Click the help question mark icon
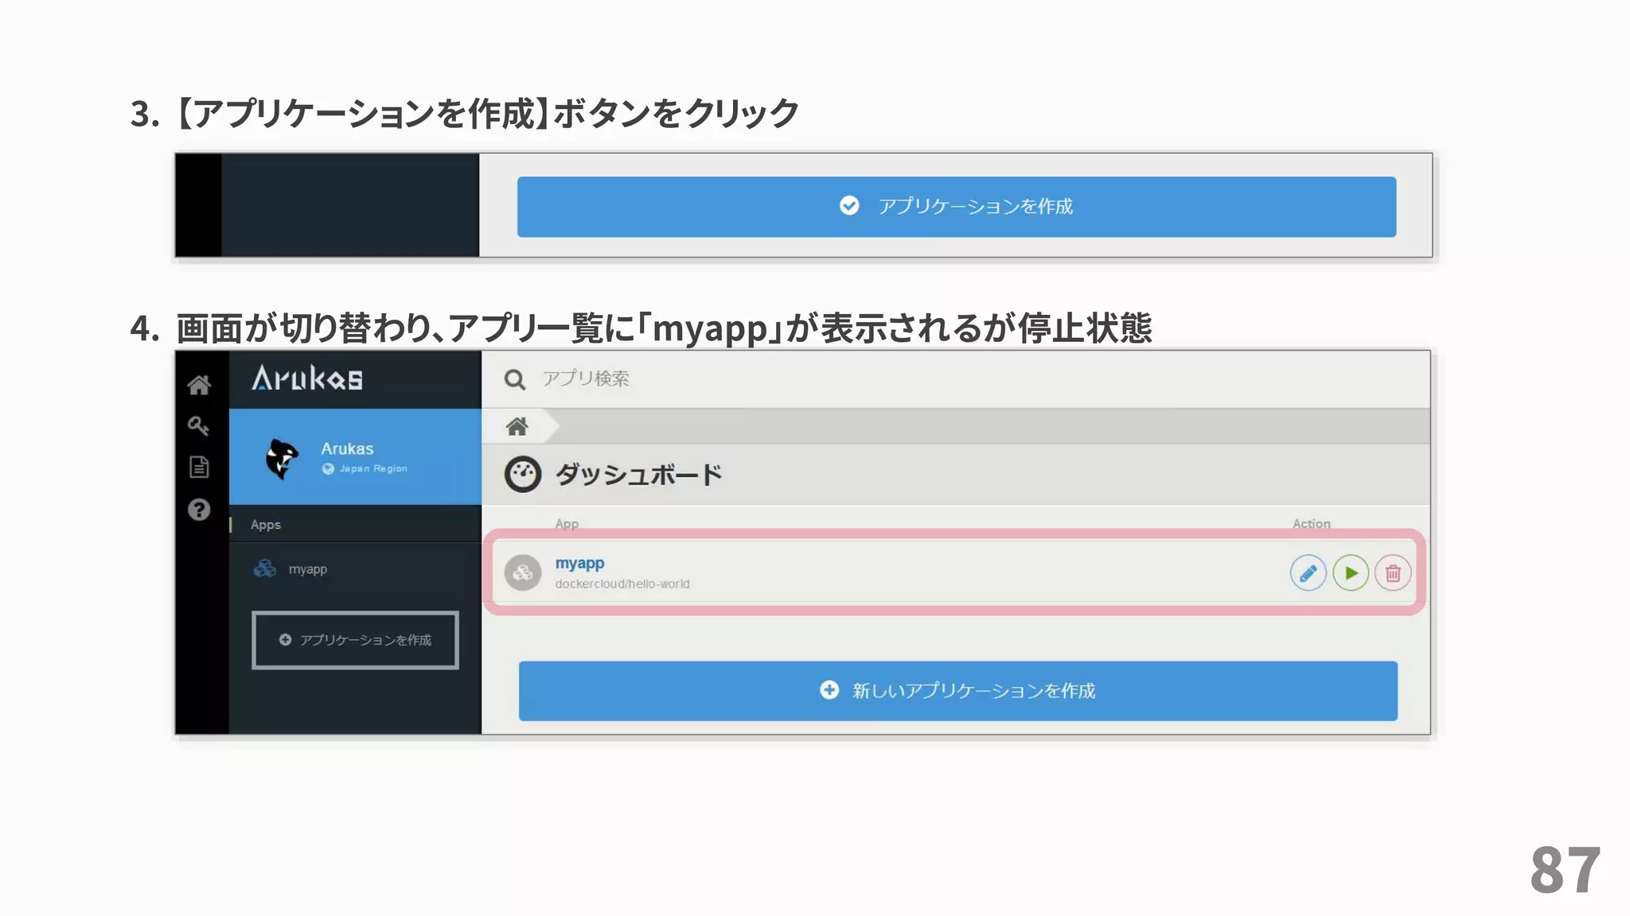The width and height of the screenshot is (1630, 916). point(199,510)
